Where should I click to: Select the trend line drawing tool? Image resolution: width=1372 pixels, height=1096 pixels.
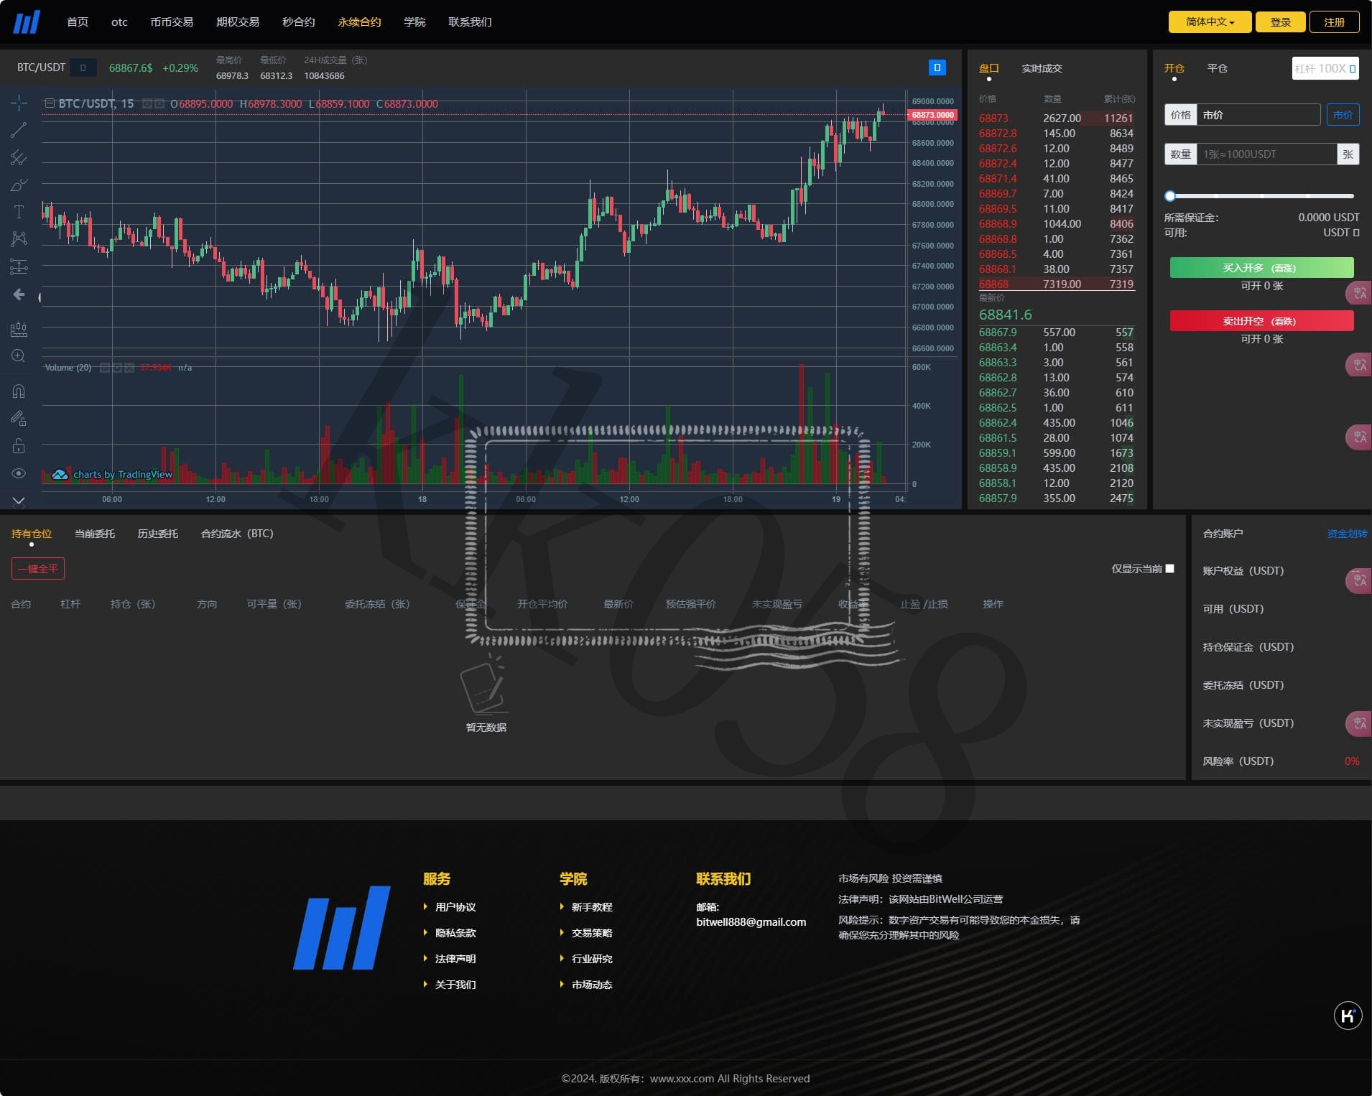pyautogui.click(x=19, y=130)
